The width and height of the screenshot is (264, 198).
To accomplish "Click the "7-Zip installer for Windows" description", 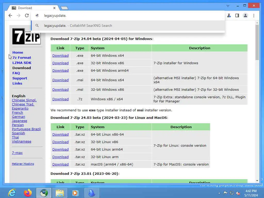I will pos(176,63).
